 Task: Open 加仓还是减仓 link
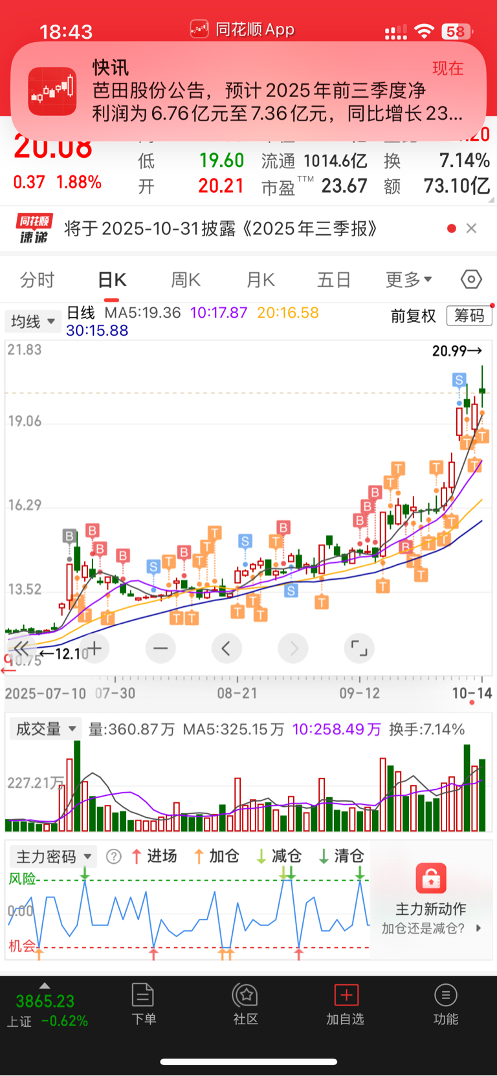coord(431,928)
